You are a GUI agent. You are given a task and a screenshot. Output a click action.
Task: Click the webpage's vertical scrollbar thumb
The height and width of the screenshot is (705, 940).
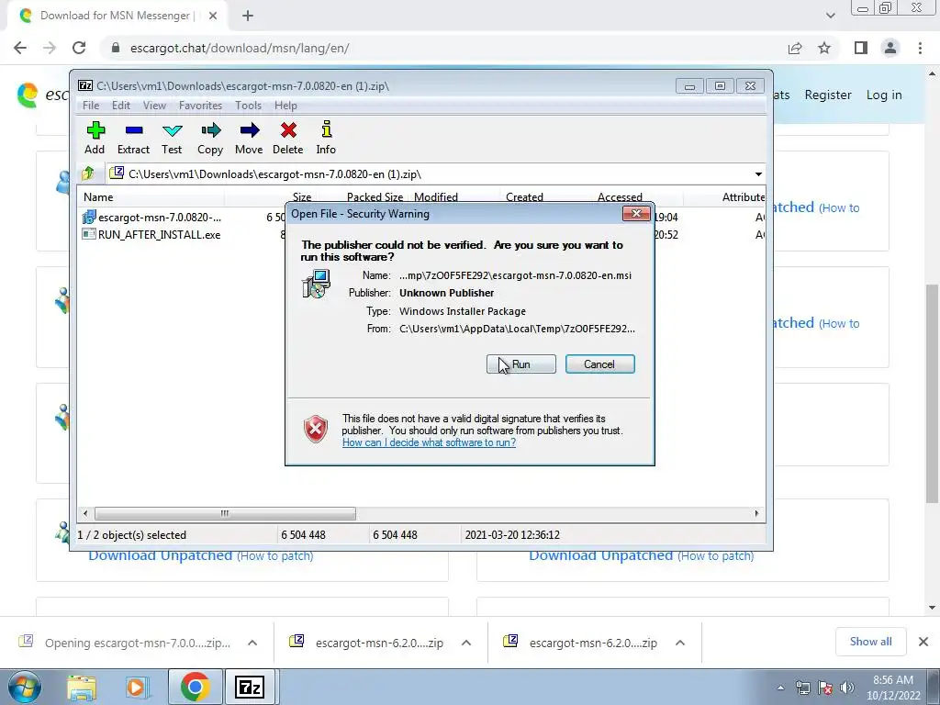tap(932, 393)
